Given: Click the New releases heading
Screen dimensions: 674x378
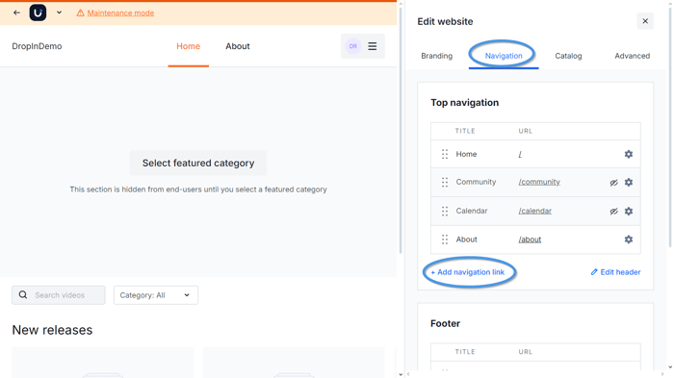Looking at the screenshot, I should pyautogui.click(x=52, y=330).
